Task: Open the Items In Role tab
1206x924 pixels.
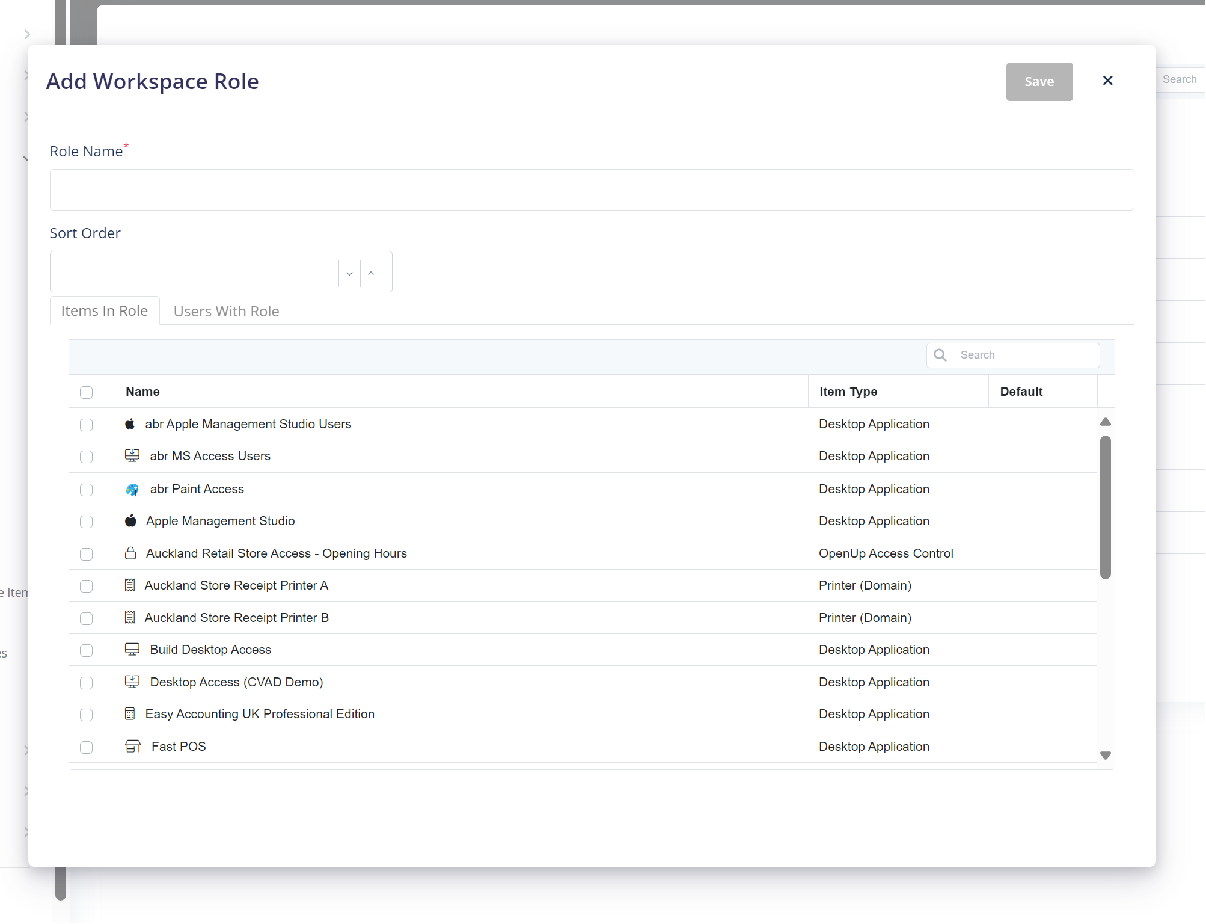Action: (105, 311)
